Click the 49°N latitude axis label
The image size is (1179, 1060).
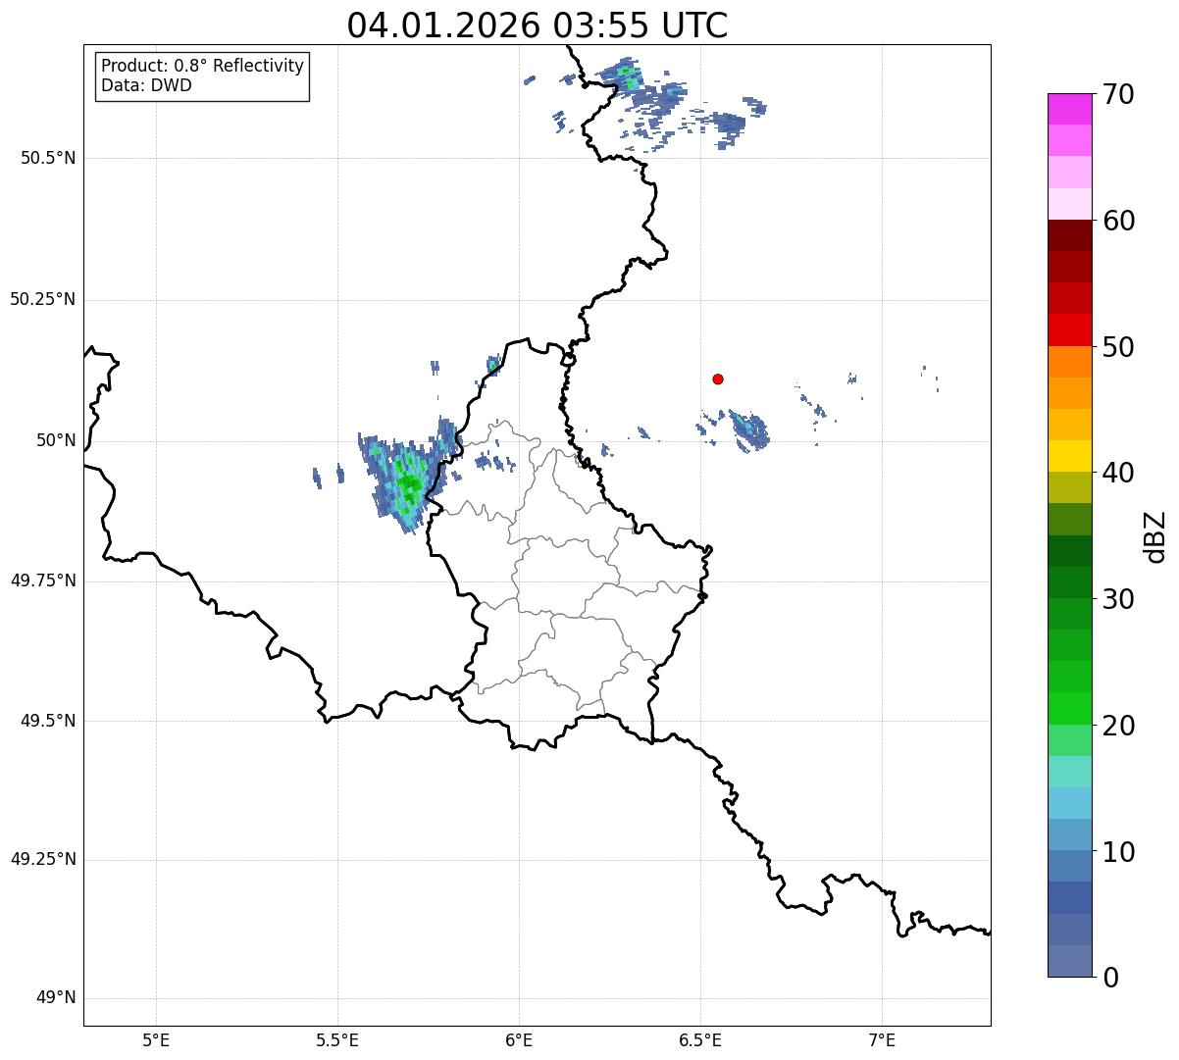coord(55,998)
